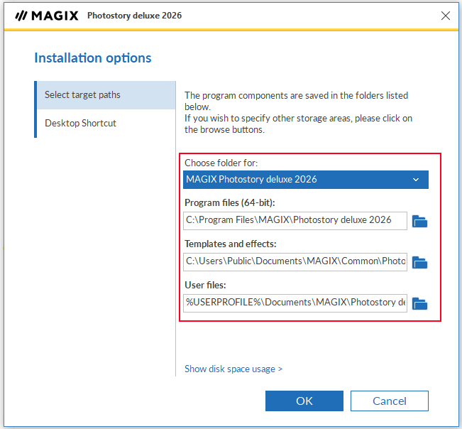Confirm installation options with OK
Viewport: 462px width, 429px height.
(304, 401)
